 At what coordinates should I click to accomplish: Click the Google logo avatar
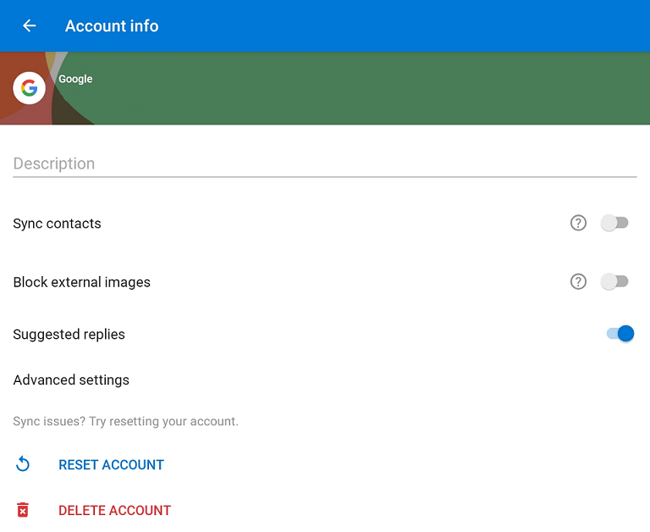[x=30, y=88]
